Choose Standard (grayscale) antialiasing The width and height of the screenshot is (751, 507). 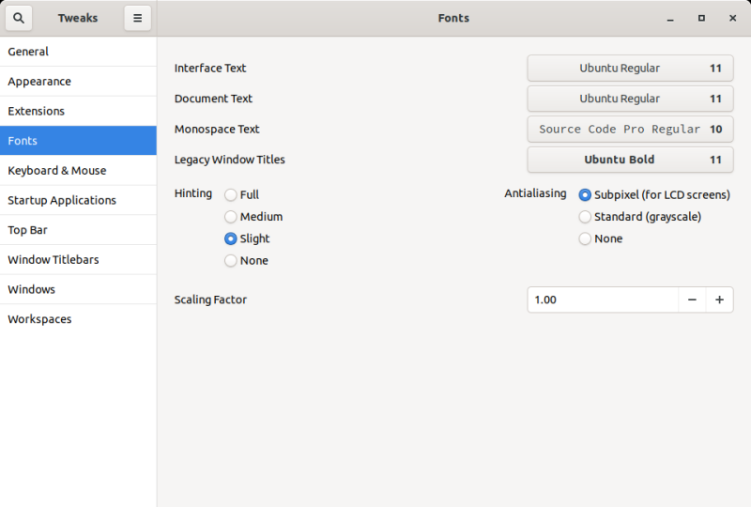586,217
